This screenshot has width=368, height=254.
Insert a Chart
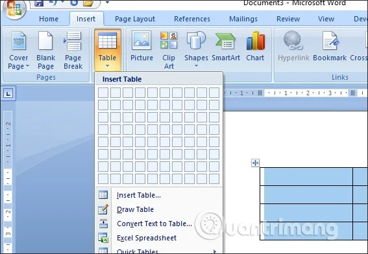pos(255,47)
